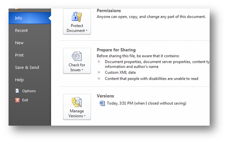Open the Help tab

(x=30, y=80)
